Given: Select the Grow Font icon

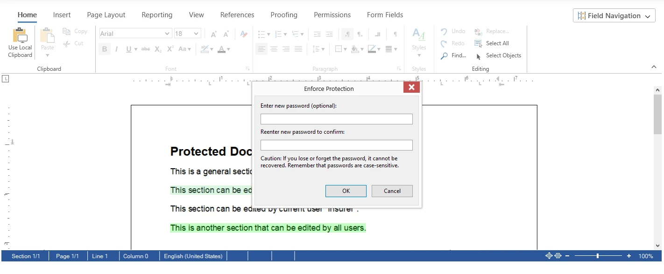Looking at the screenshot, I should (213, 34).
